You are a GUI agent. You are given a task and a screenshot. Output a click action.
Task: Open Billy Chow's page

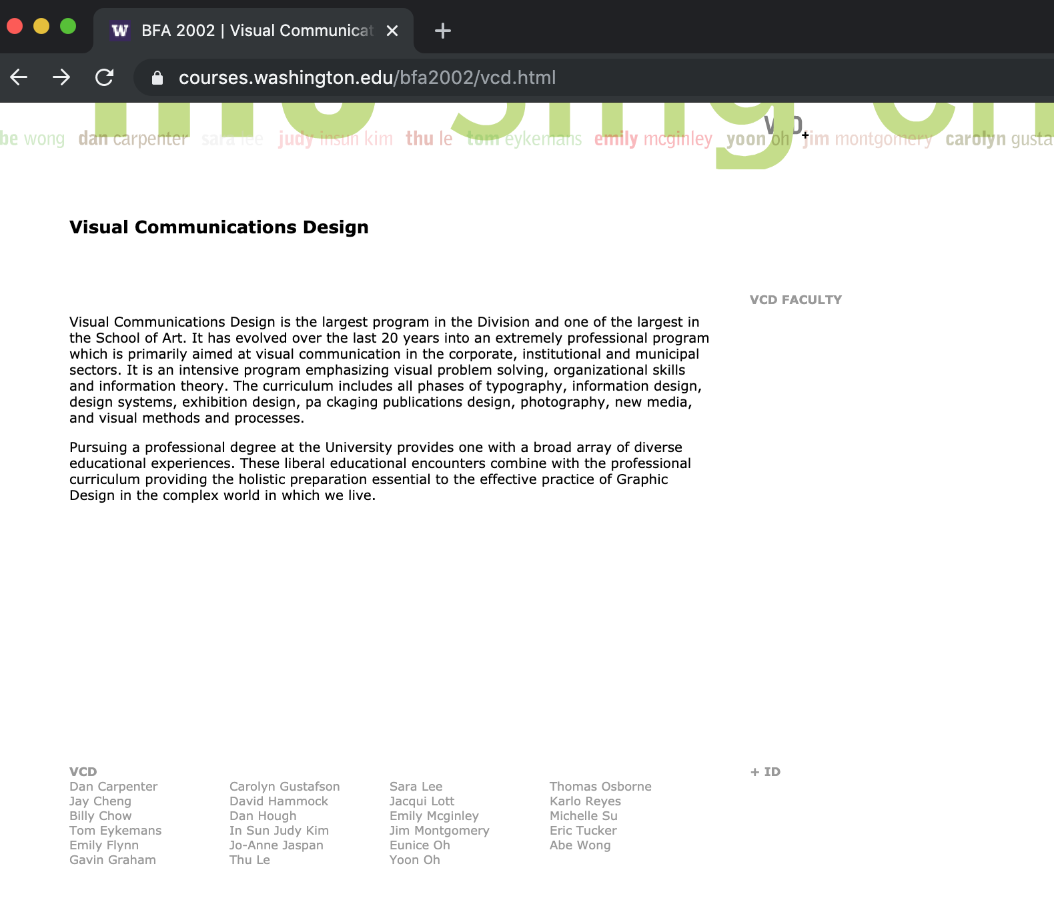(x=101, y=816)
